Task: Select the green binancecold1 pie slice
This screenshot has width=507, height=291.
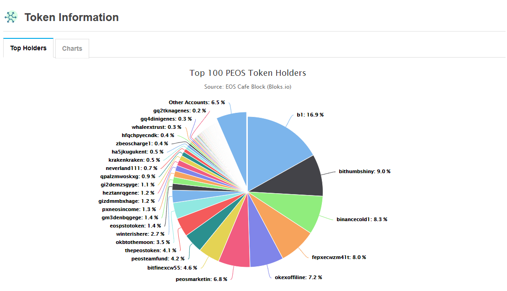Action: [x=293, y=210]
